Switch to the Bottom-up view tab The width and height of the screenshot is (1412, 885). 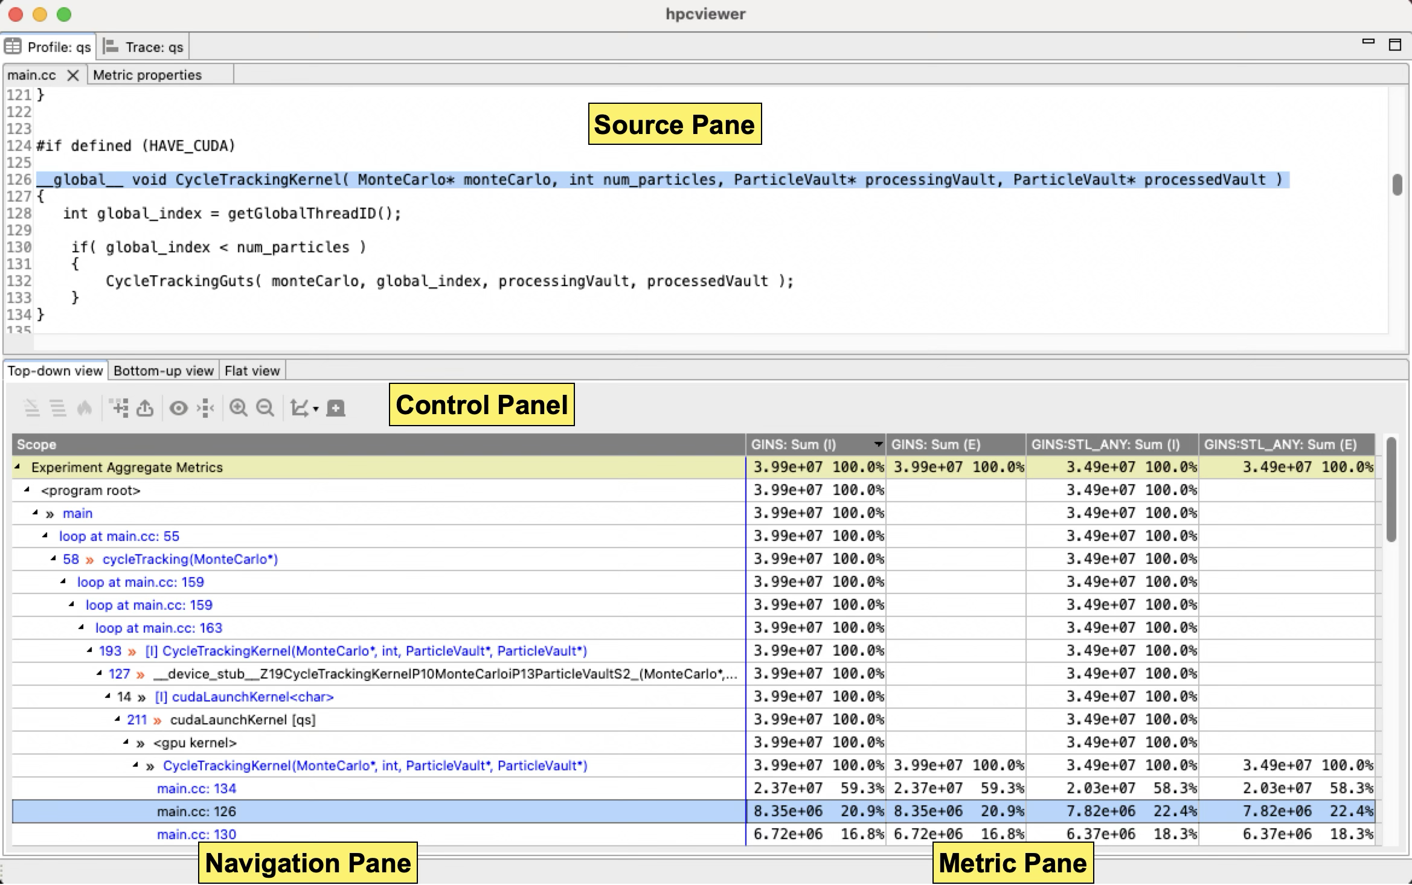click(x=163, y=371)
